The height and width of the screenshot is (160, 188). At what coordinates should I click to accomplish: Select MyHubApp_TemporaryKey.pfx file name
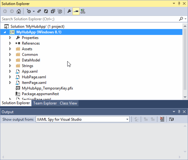point(48,88)
